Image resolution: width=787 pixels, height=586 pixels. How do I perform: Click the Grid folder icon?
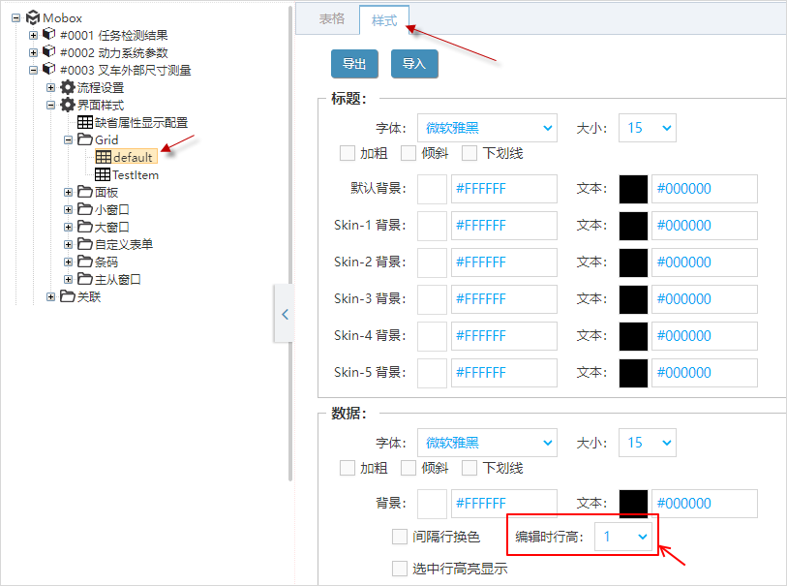(84, 139)
